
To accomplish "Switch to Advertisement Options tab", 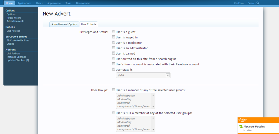I will click(x=64, y=24).
